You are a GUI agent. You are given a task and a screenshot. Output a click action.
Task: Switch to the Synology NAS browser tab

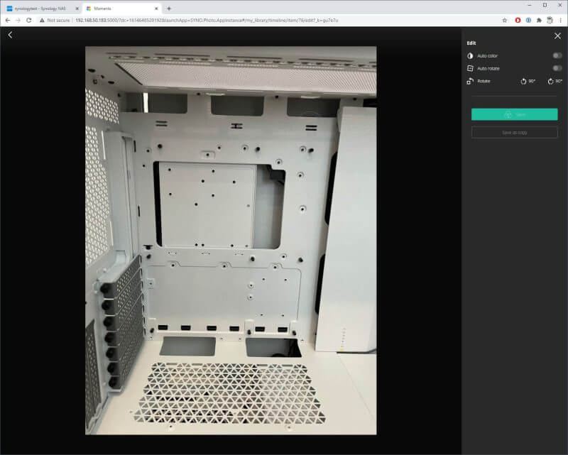pyautogui.click(x=40, y=8)
